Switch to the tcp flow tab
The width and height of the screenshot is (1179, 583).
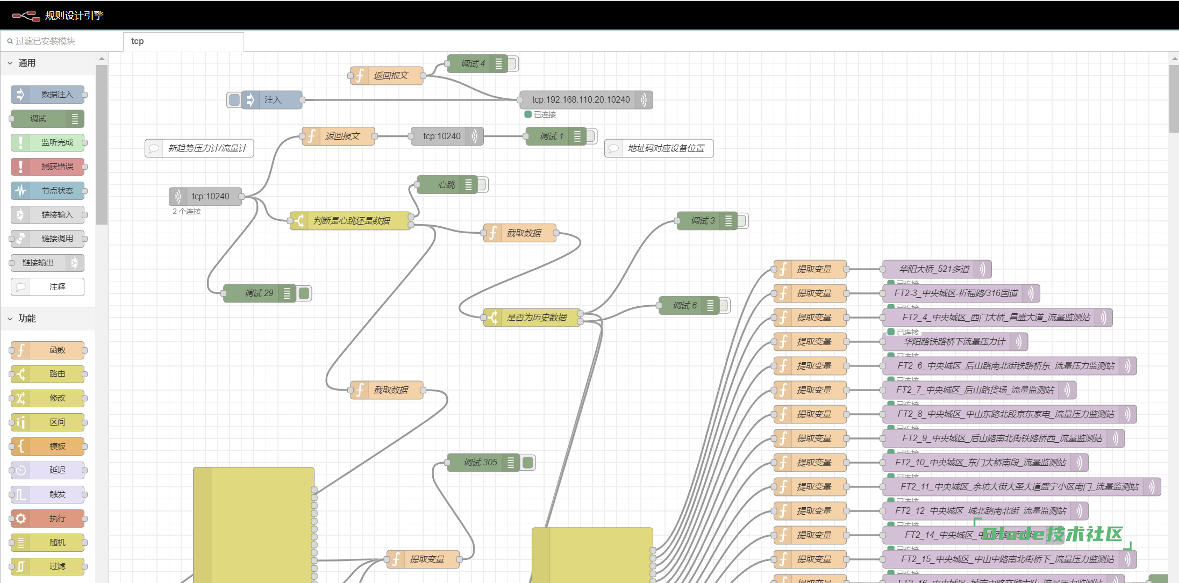(137, 41)
